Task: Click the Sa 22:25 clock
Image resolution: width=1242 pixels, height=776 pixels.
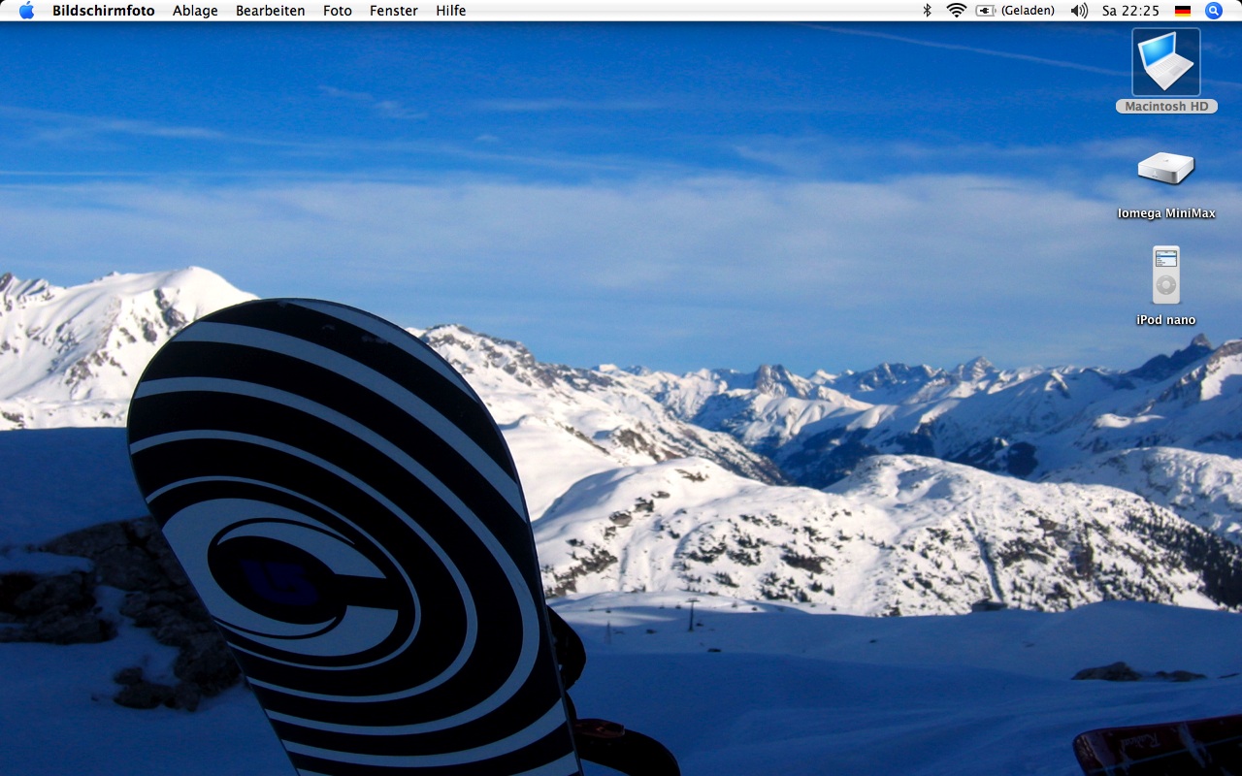Action: pyautogui.click(x=1130, y=11)
